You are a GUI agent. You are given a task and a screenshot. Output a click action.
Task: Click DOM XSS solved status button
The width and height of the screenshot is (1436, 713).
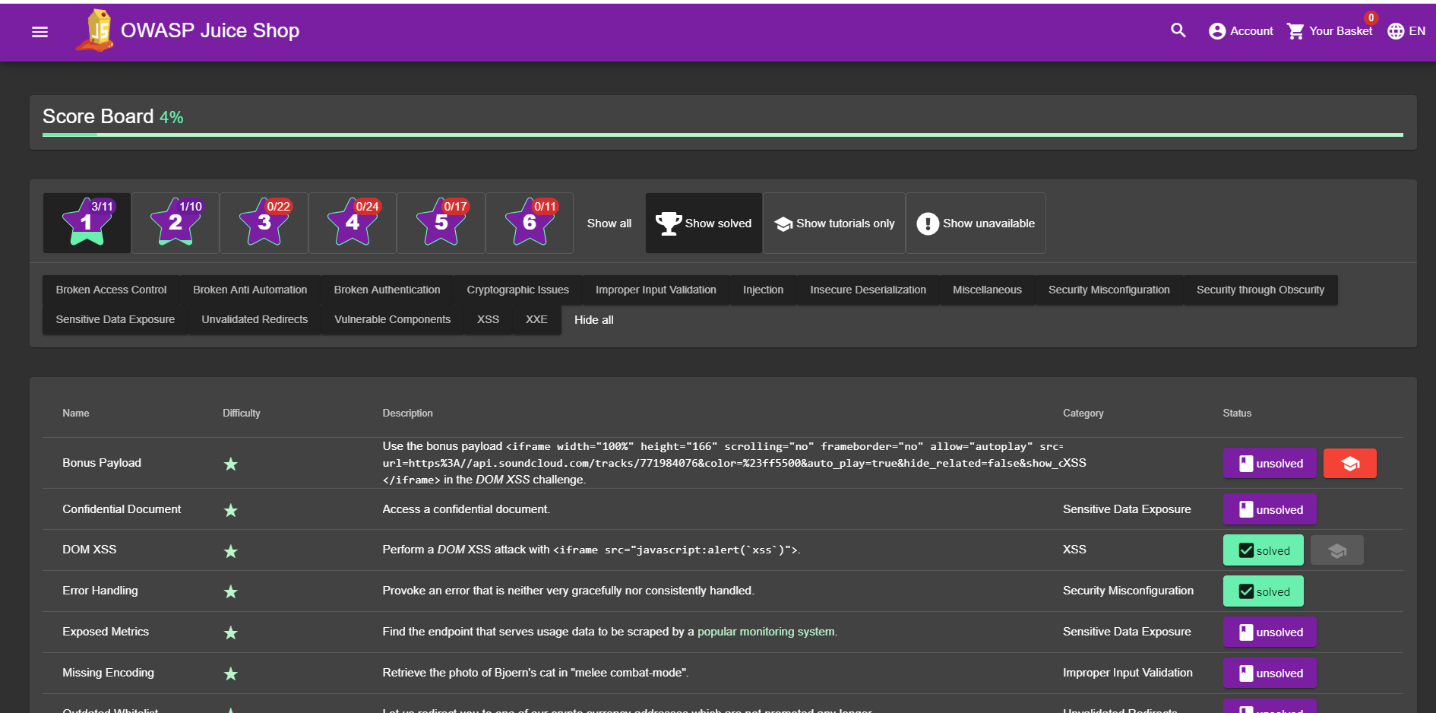[1264, 550]
